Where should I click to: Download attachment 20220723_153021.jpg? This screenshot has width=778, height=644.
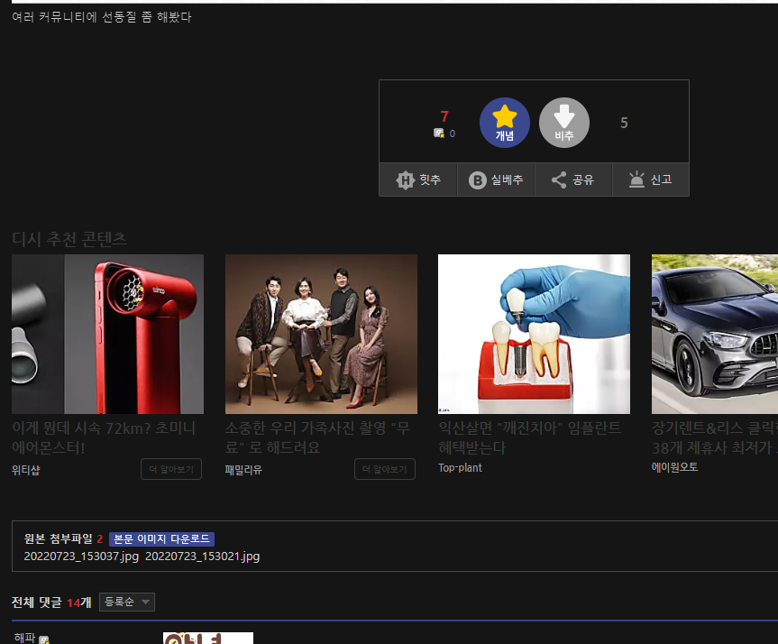click(x=203, y=557)
